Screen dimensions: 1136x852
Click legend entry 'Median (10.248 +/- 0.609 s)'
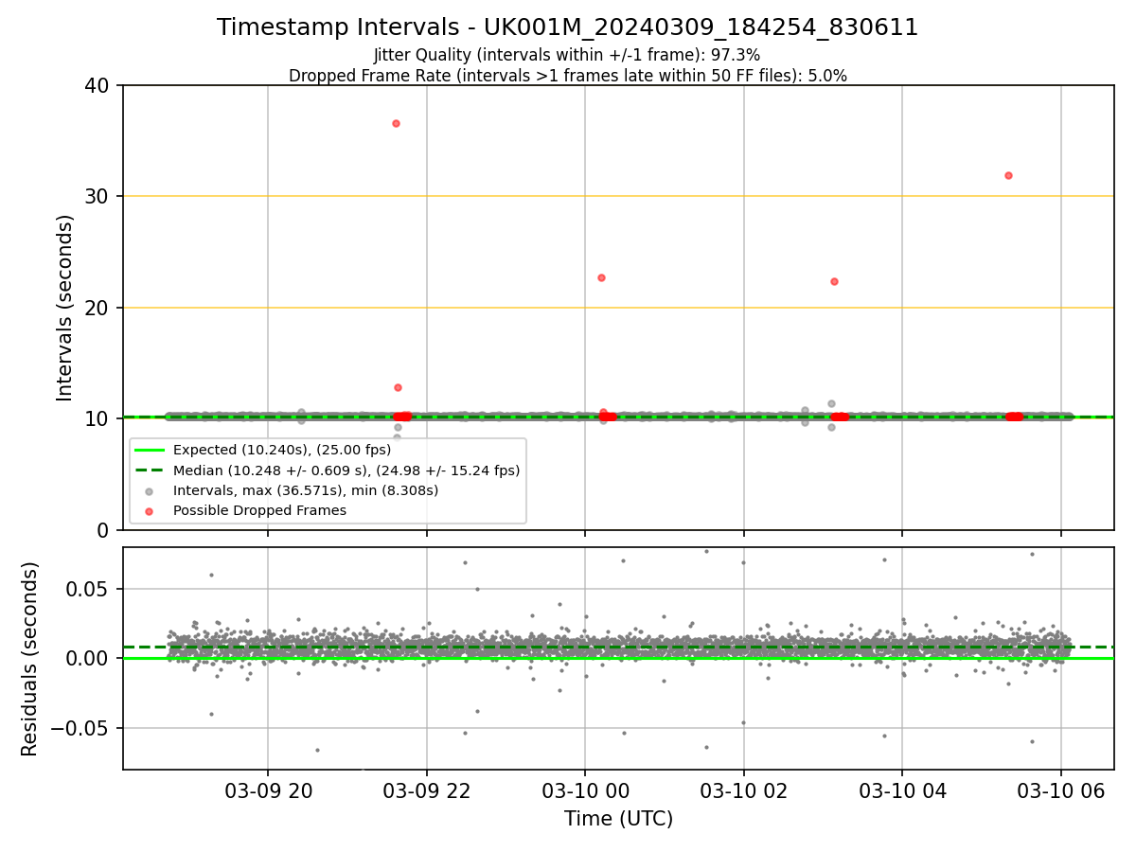tap(346, 470)
